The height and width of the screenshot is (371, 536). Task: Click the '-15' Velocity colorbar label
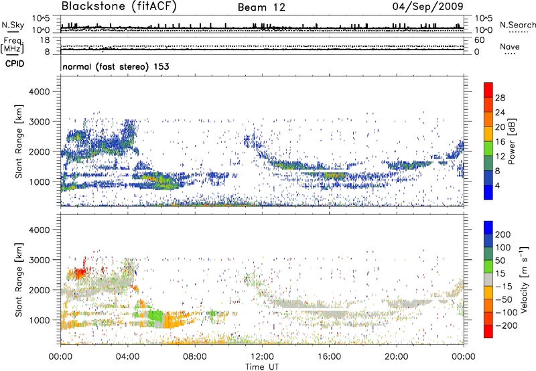(503, 286)
